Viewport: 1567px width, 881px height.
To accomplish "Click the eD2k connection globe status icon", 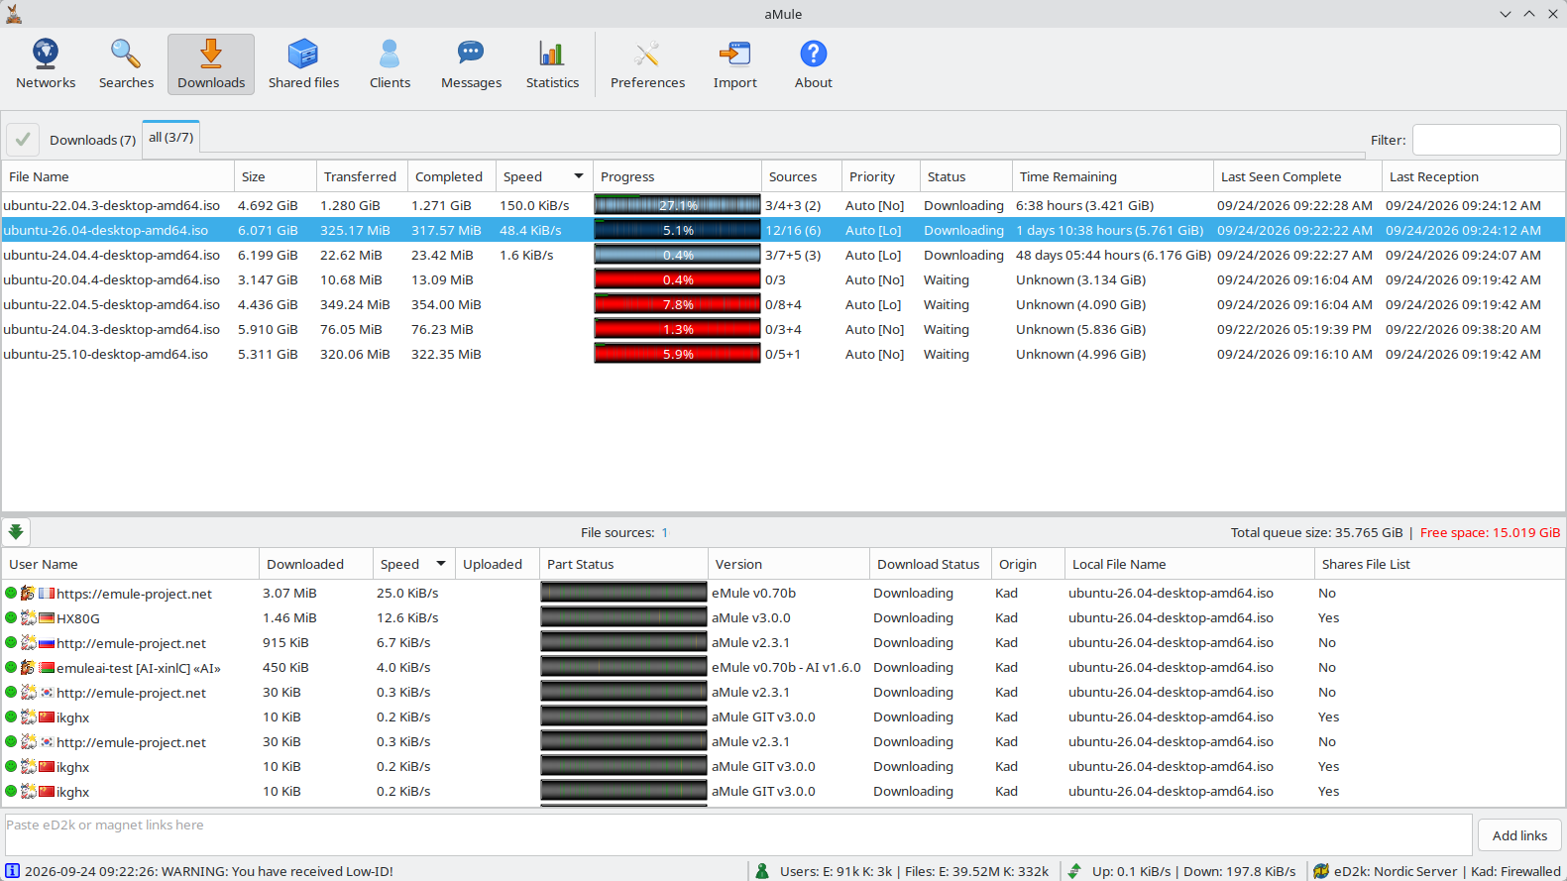I will point(1321,871).
